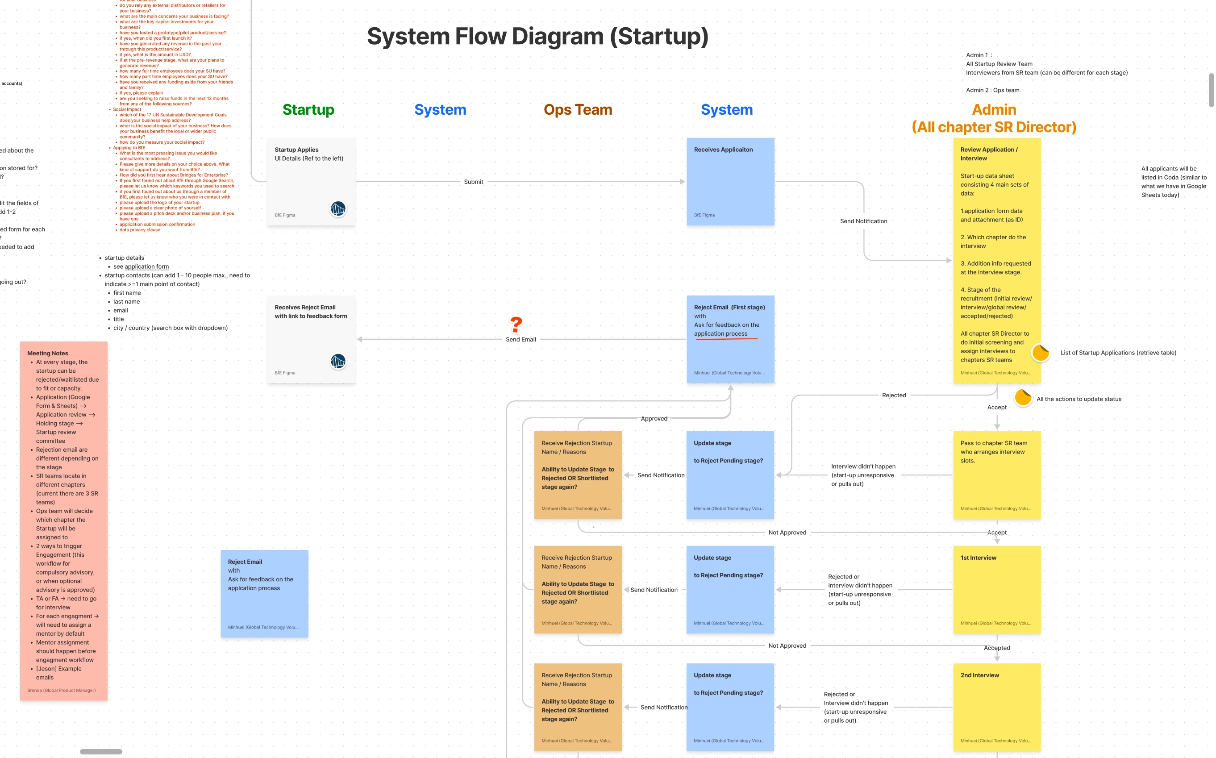Image resolution: width=1216 pixels, height=758 pixels.
Task: Select standalone Reject Email sticky with applcation typo
Action: 264,594
